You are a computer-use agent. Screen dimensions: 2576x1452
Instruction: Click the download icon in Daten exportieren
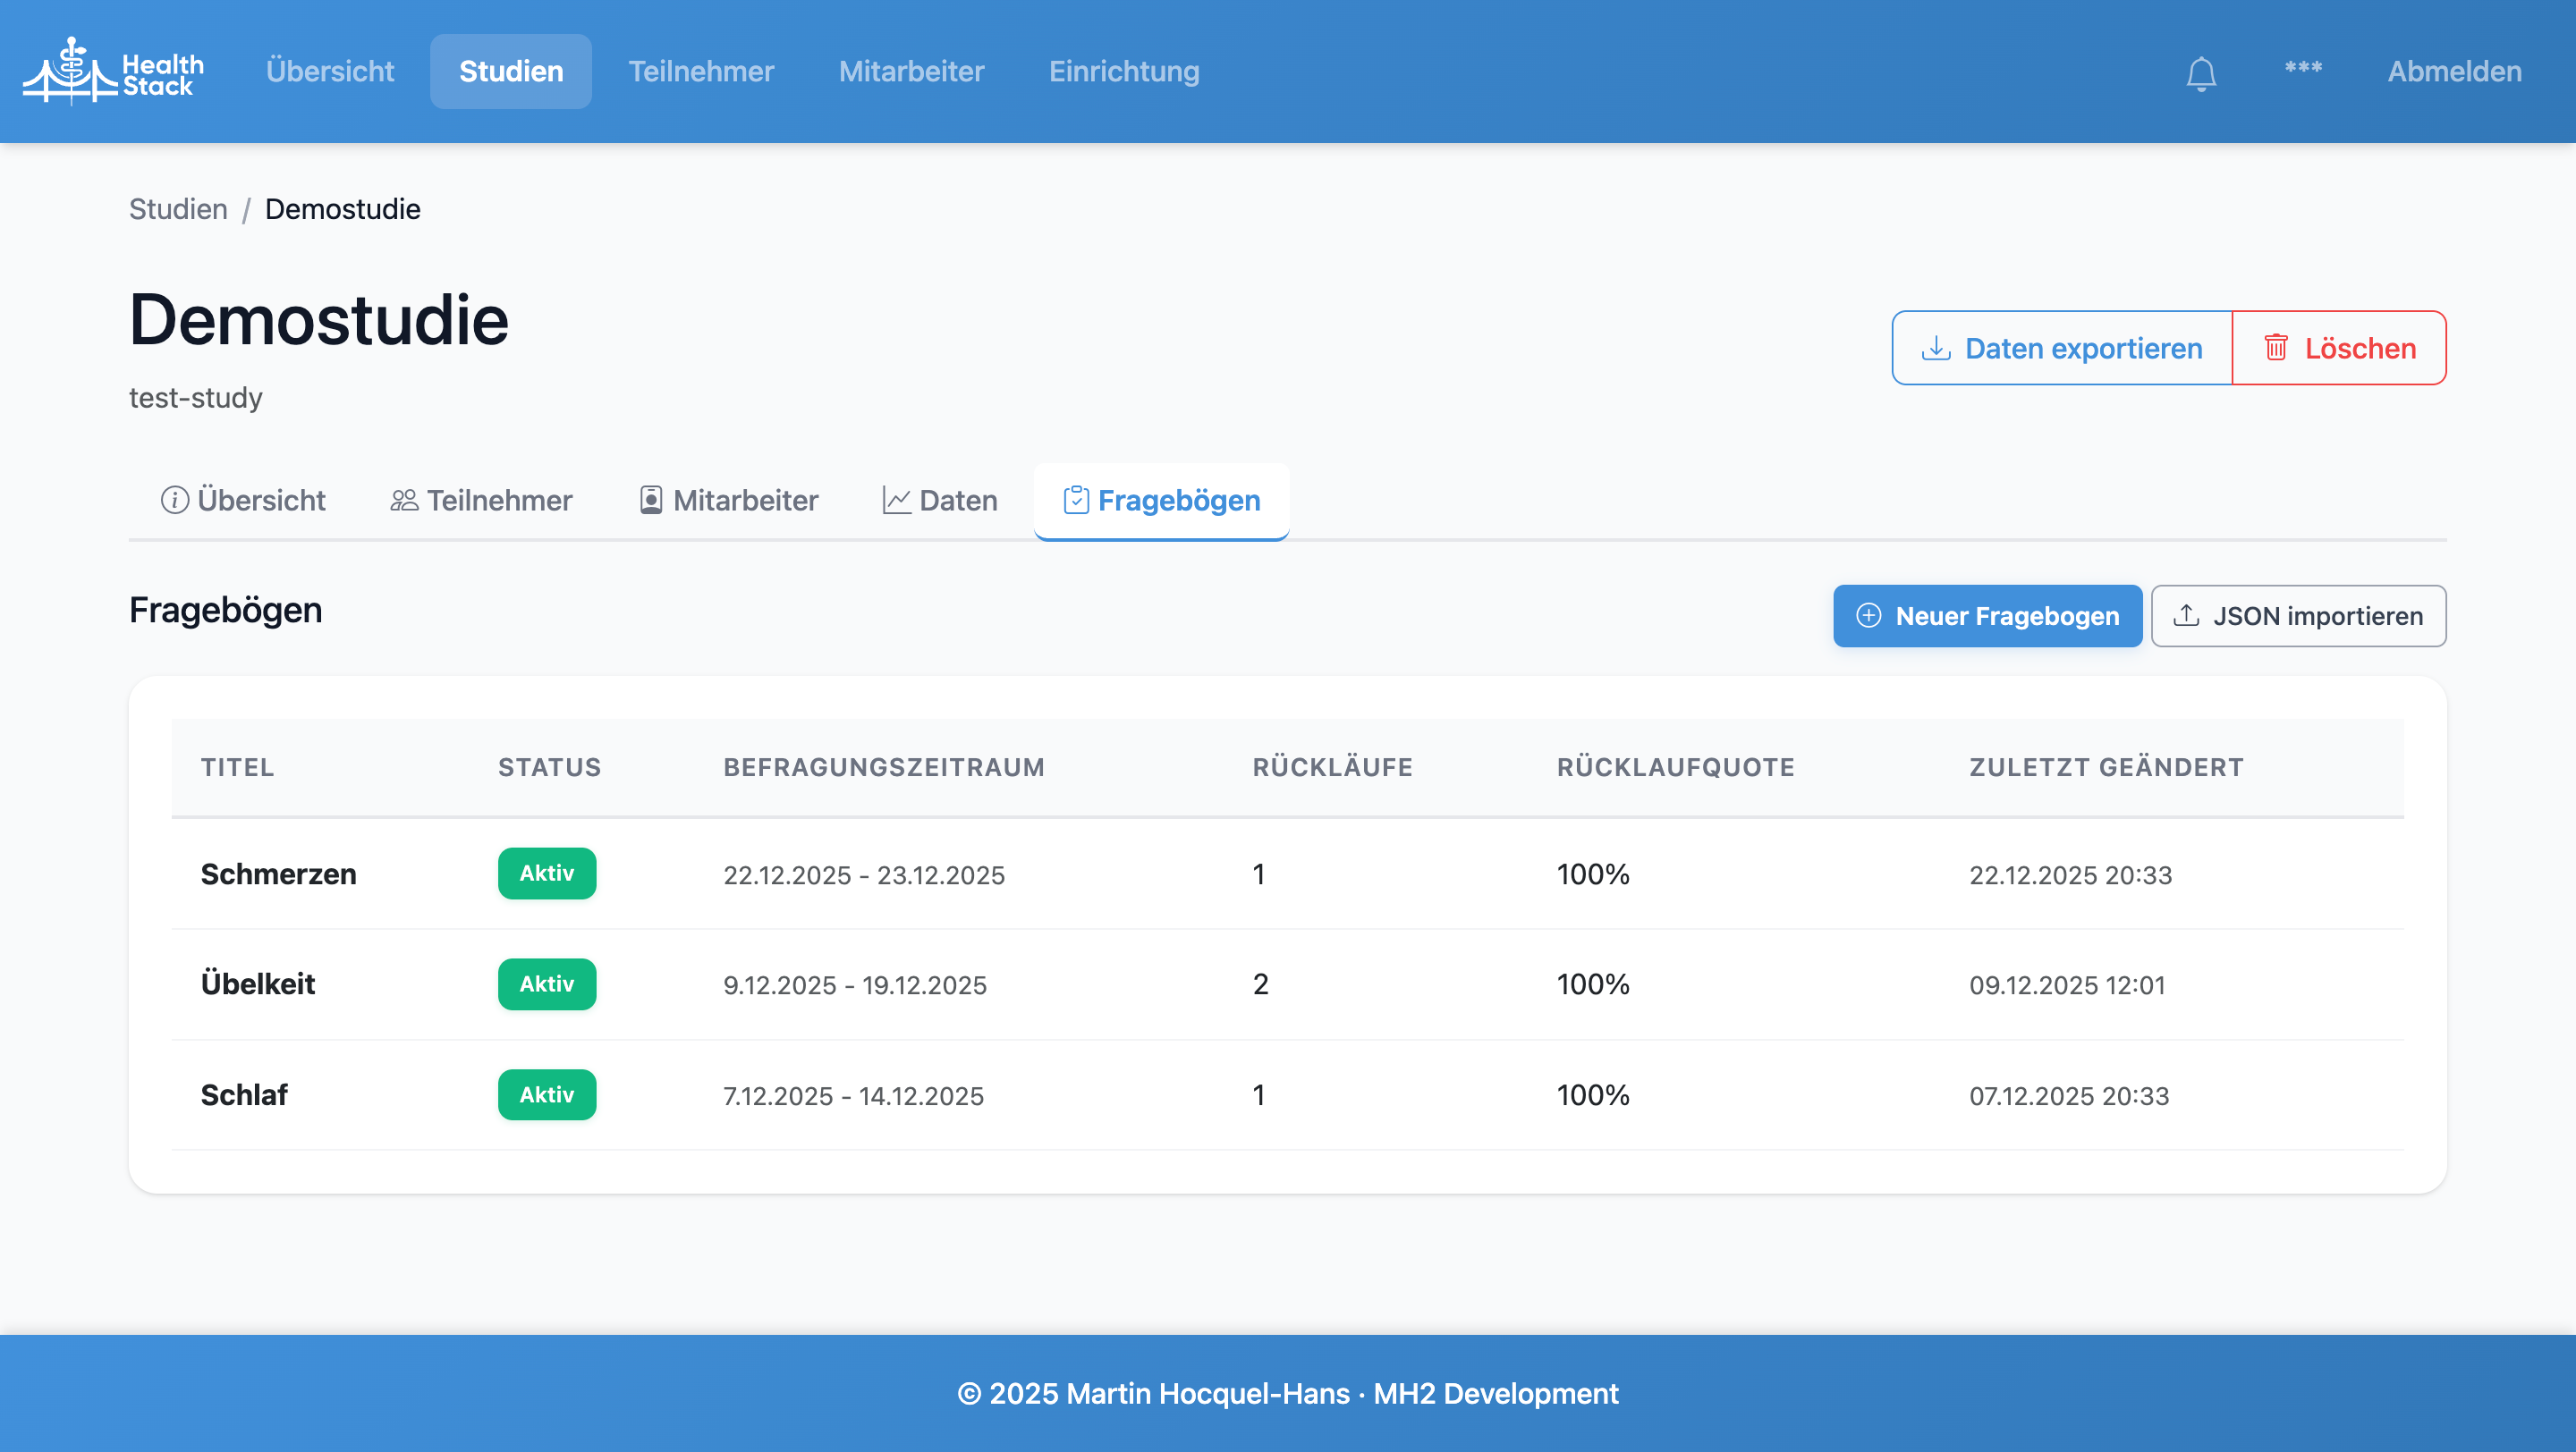1936,348
